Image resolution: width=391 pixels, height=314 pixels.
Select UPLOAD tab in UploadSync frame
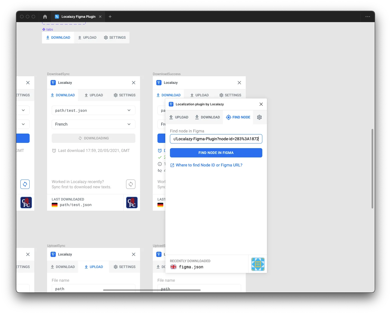point(94,267)
